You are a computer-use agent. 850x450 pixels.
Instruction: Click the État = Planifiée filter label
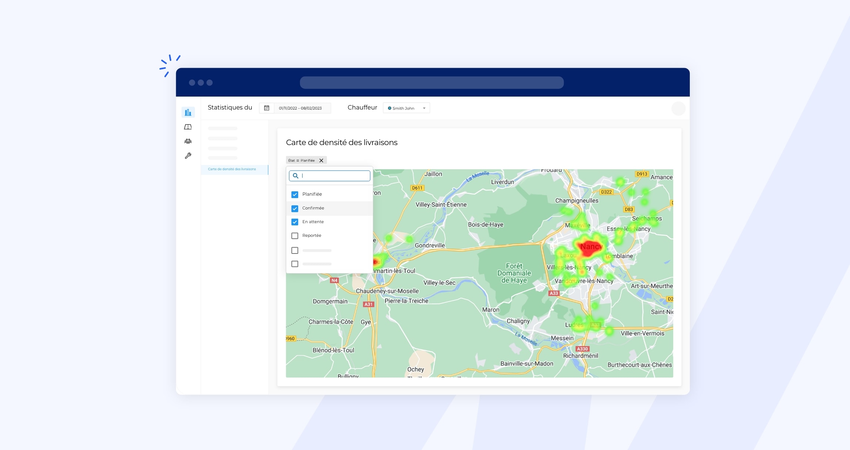coord(301,161)
